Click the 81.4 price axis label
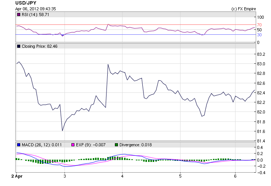The image size is (271, 186). 261,141
